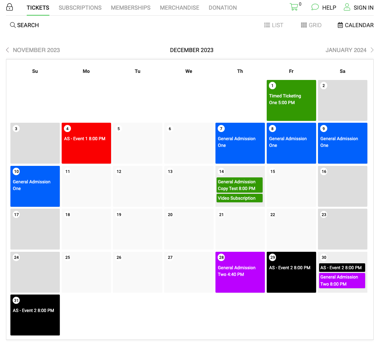Switch to the Merchandise tab
The image size is (380, 344).
pos(179,8)
